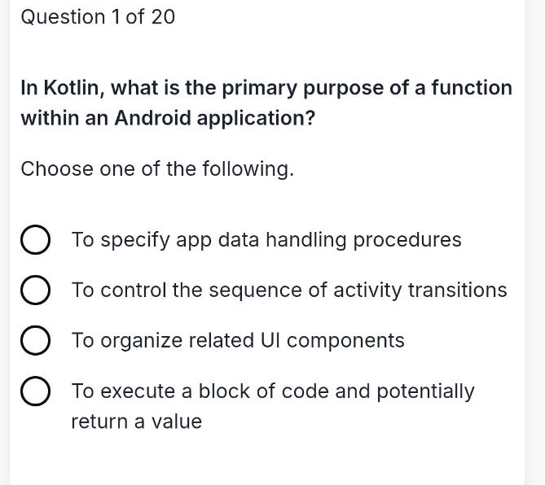Select radio button for app data handling procedures
The width and height of the screenshot is (545, 485).
click(x=35, y=239)
